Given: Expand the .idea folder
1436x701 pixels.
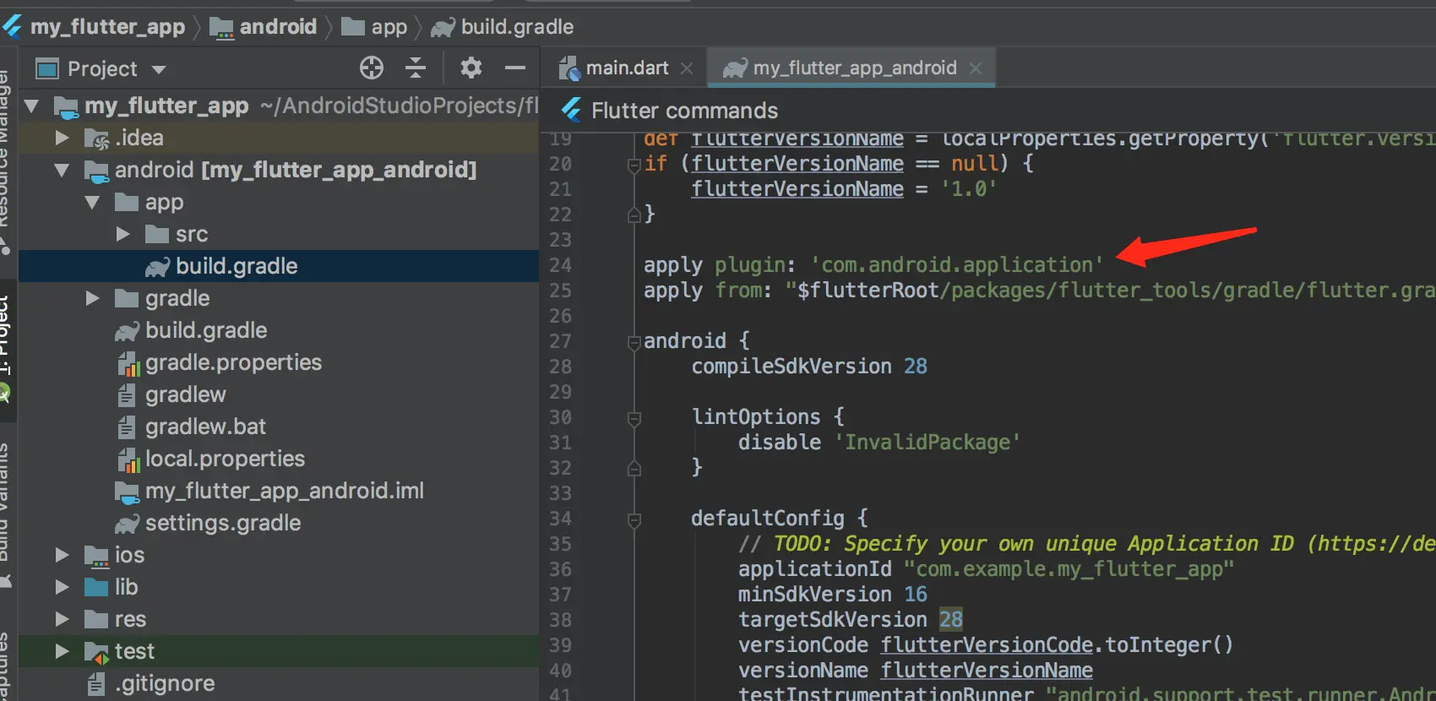Looking at the screenshot, I should click(x=62, y=138).
